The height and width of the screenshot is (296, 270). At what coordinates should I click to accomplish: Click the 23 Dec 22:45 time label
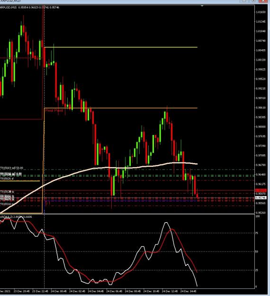40,291
